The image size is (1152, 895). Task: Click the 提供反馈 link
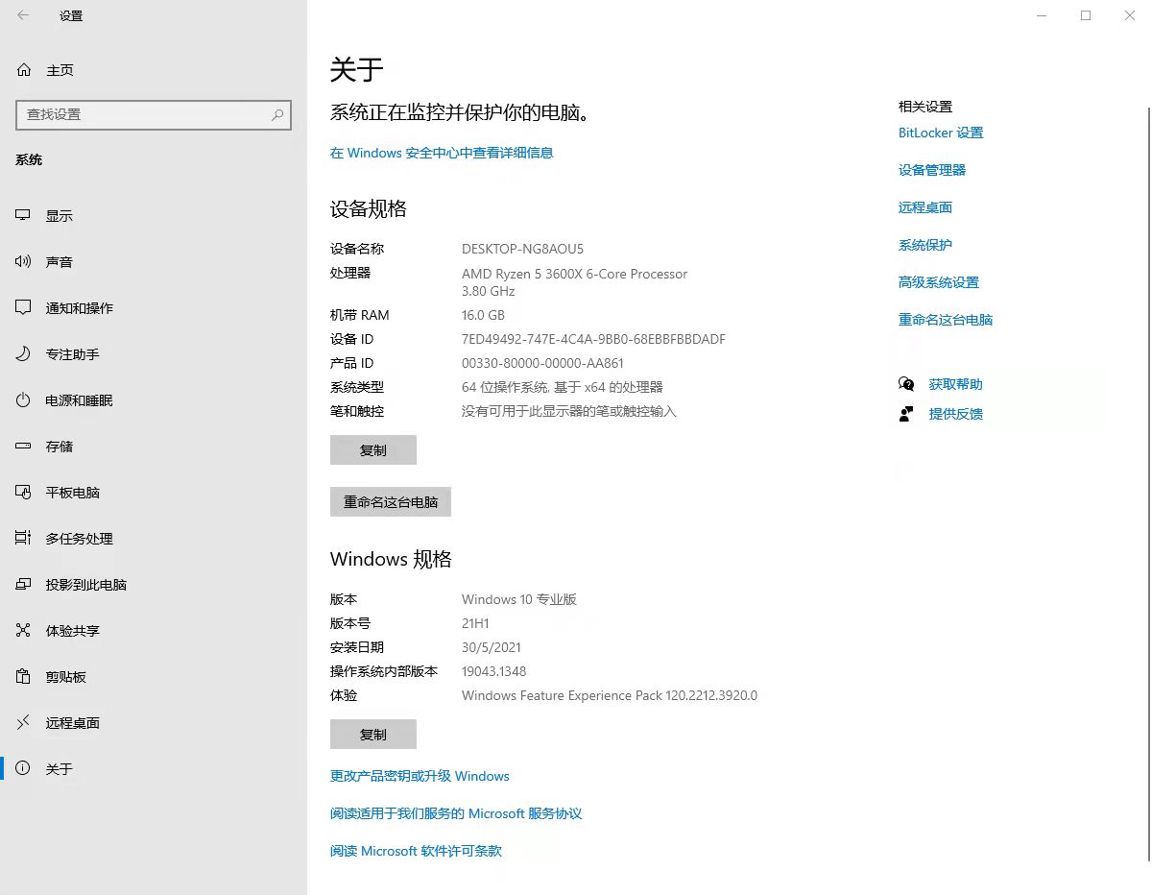pyautogui.click(x=956, y=414)
